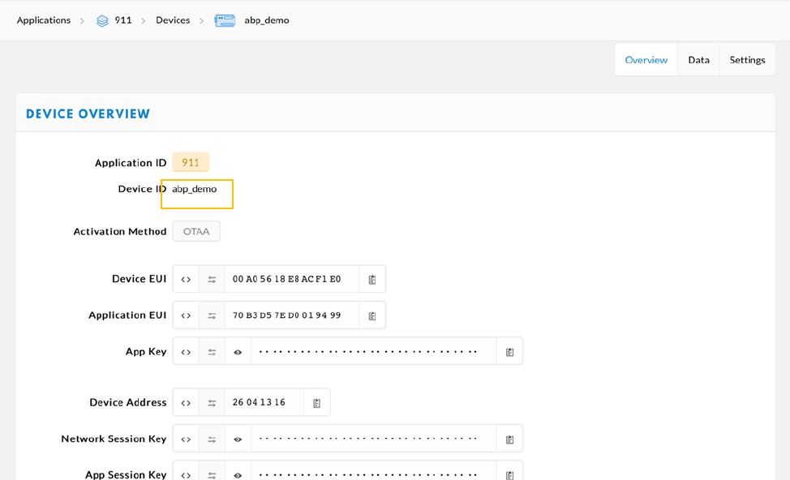Copy the Network Session Key
The height and width of the screenshot is (480, 790).
(509, 439)
